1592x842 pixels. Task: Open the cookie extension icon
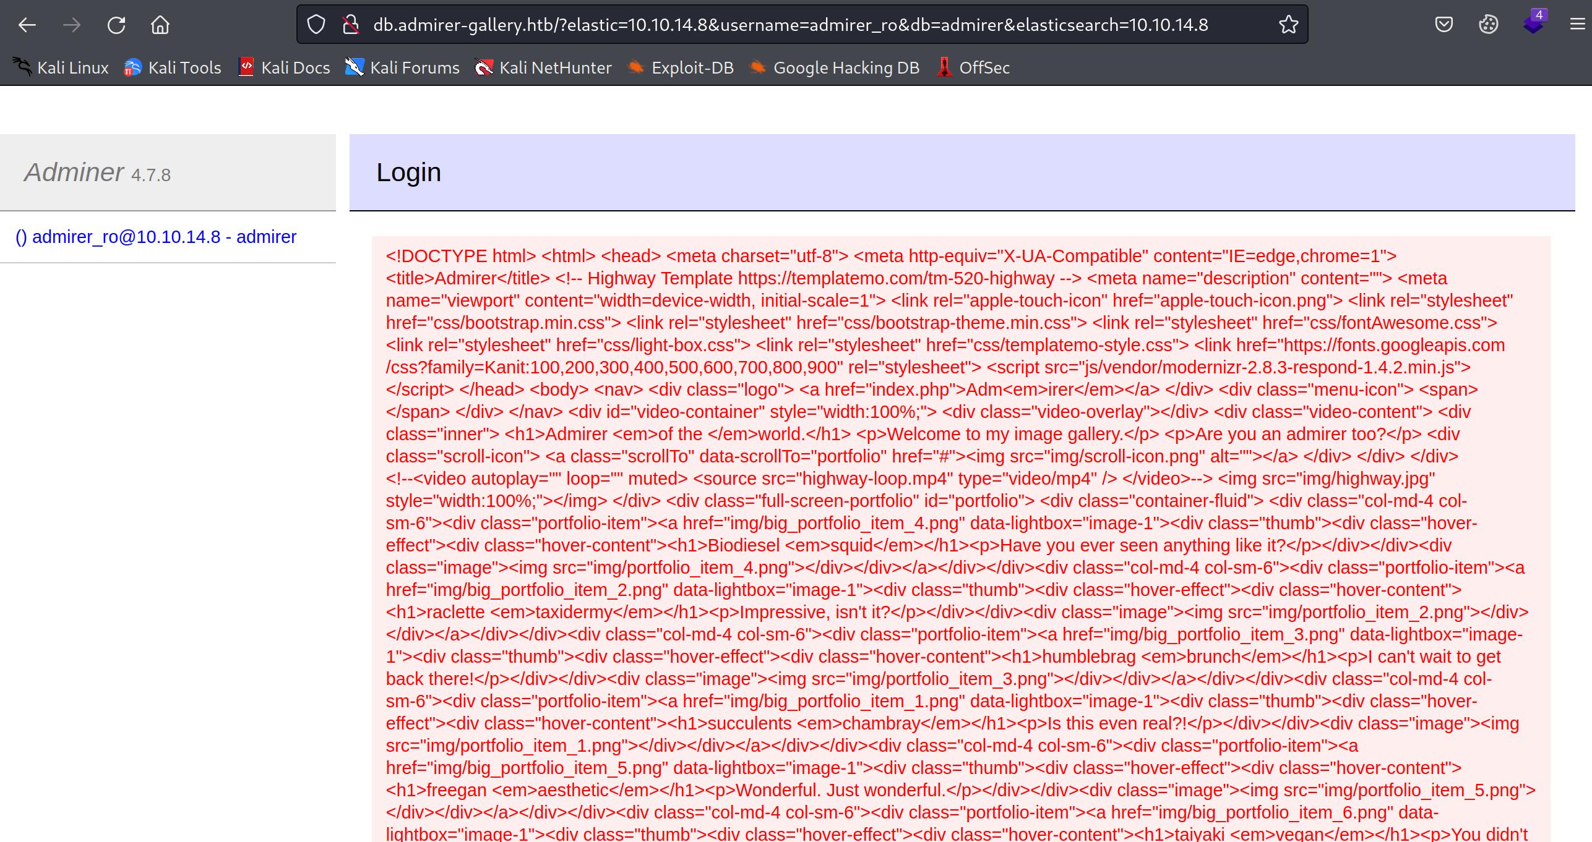point(1488,25)
